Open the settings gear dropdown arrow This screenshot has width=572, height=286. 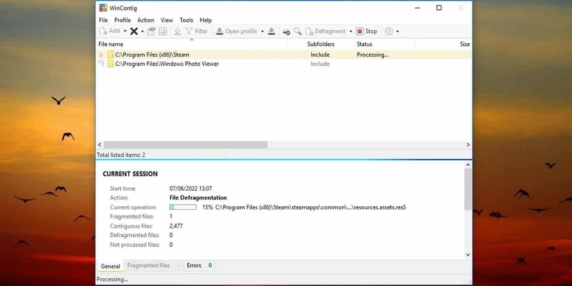[x=397, y=31]
